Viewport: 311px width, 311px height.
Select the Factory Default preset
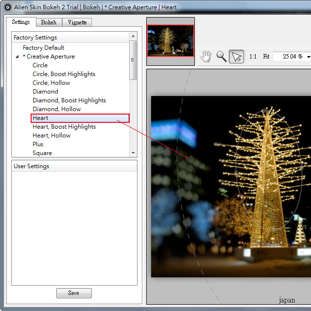coord(43,48)
